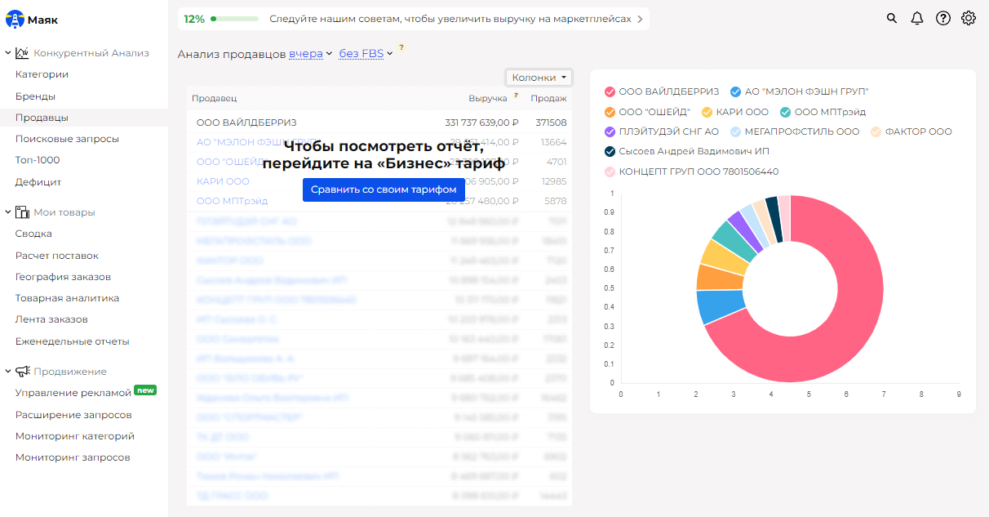Open the КАРИ ООО seller link
Viewport: 989px width, 517px height.
click(x=223, y=181)
